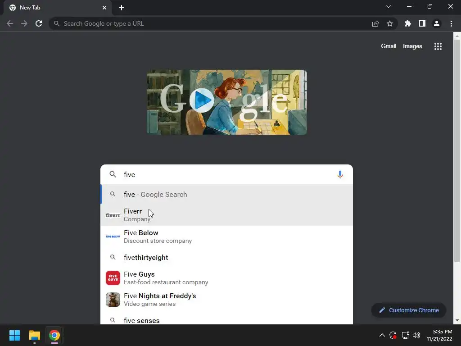Click the Fiverr logo thumbnail
461x346 pixels.
pyautogui.click(x=113, y=215)
